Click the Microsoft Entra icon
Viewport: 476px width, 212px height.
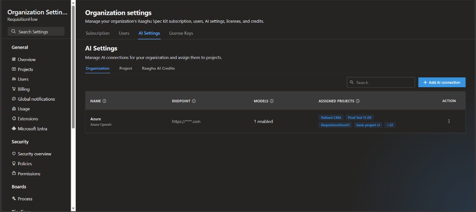[13, 128]
